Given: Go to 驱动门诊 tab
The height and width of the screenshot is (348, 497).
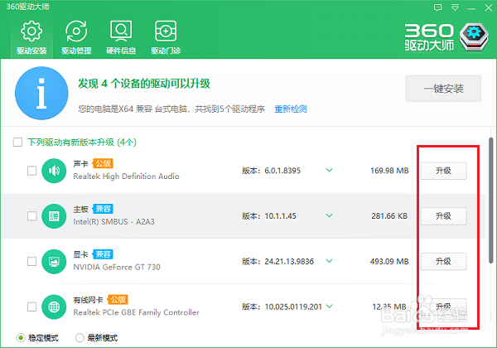Looking at the screenshot, I should coord(166,38).
